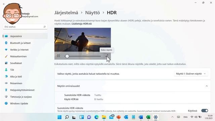Open Chat from the taskbar
Viewport: 215px width, 121px height.
pyautogui.click(x=89, y=117)
